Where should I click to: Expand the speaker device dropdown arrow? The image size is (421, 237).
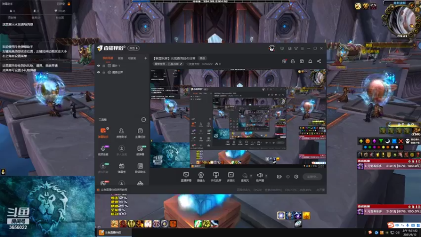[266, 176]
